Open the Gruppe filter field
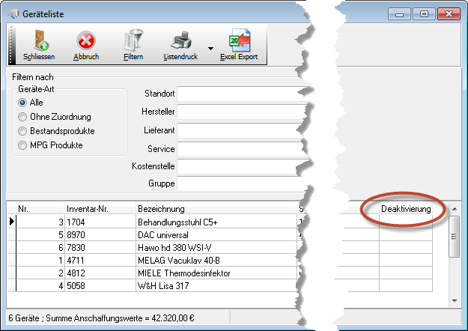 (232, 183)
